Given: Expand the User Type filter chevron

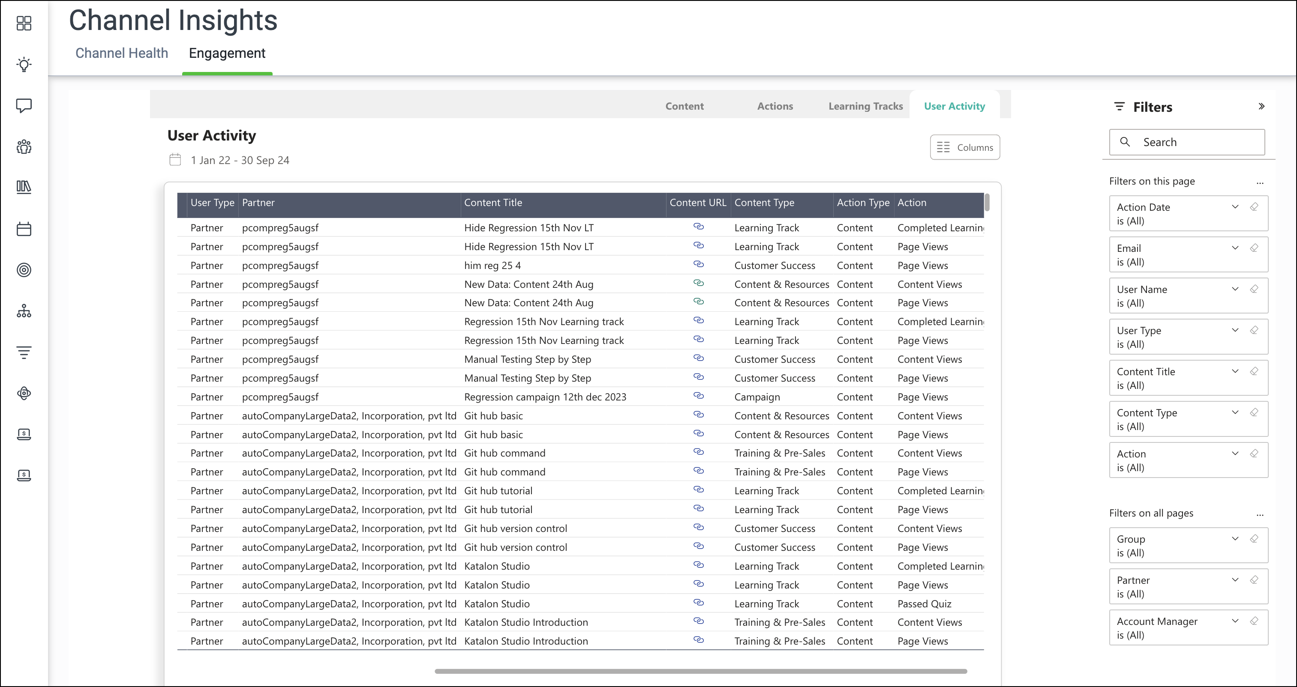Looking at the screenshot, I should (x=1235, y=330).
